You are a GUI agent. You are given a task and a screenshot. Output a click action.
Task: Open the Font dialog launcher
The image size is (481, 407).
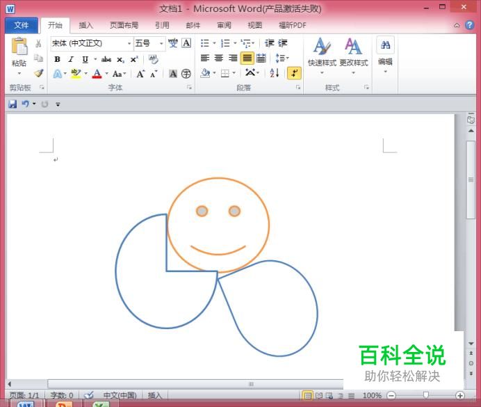point(189,88)
